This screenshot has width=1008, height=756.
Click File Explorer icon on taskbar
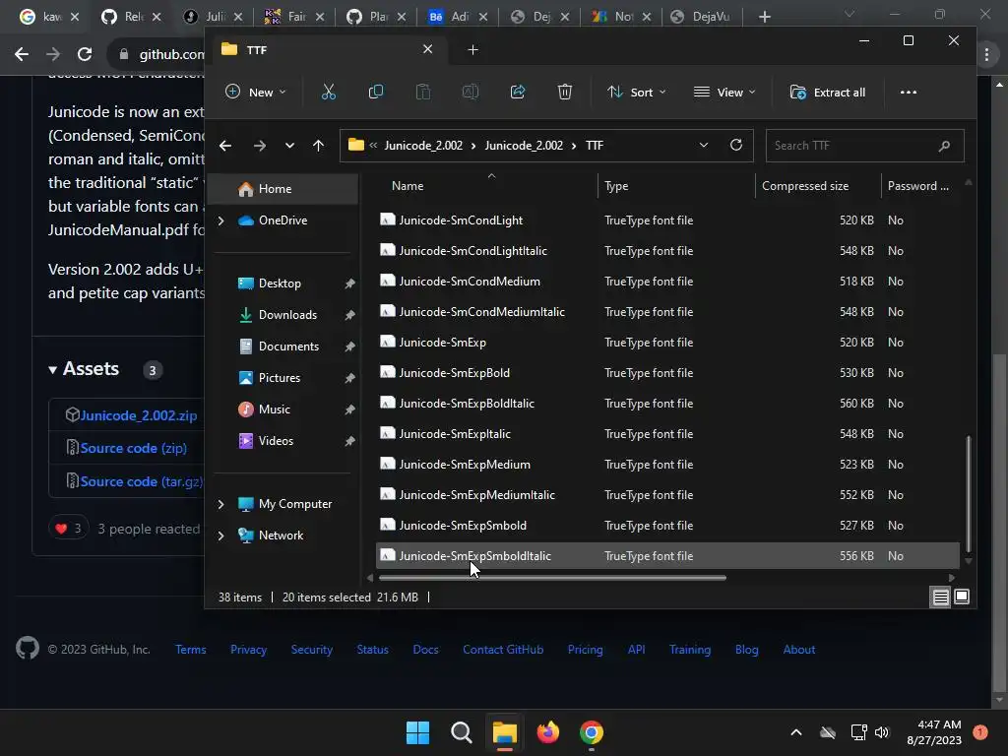pos(505,732)
